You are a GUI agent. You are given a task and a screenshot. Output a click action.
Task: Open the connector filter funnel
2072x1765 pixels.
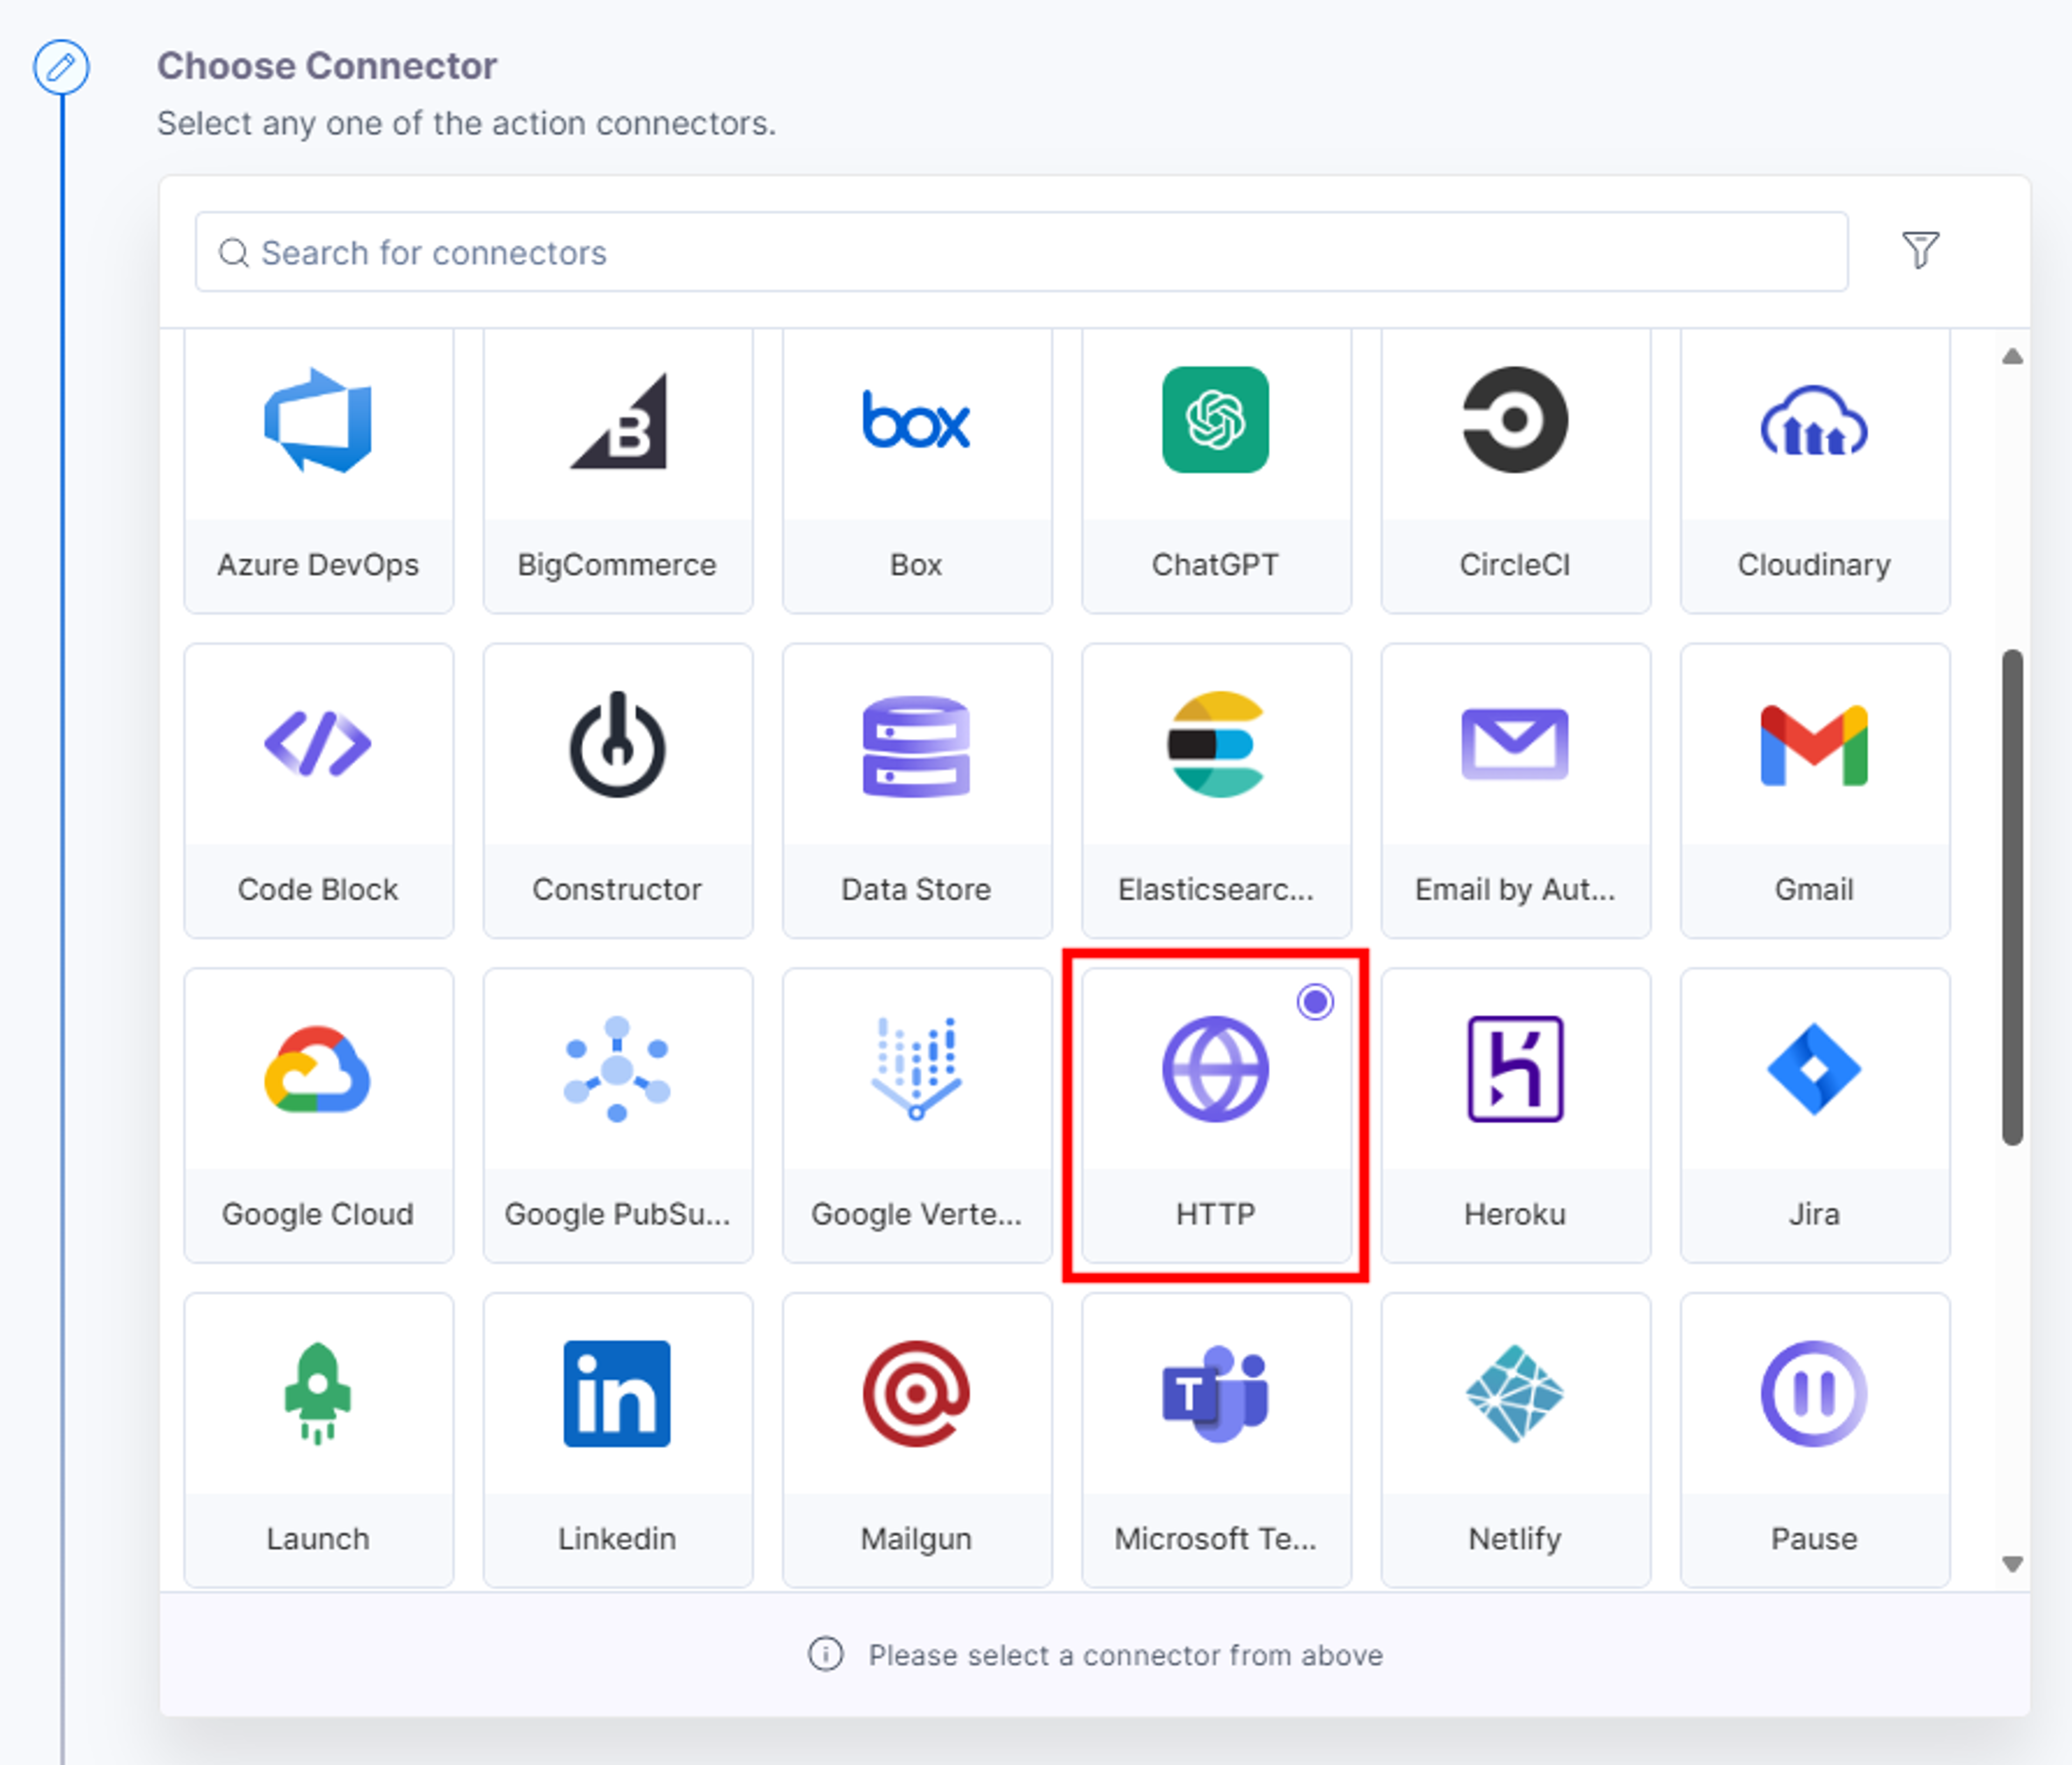click(1920, 250)
